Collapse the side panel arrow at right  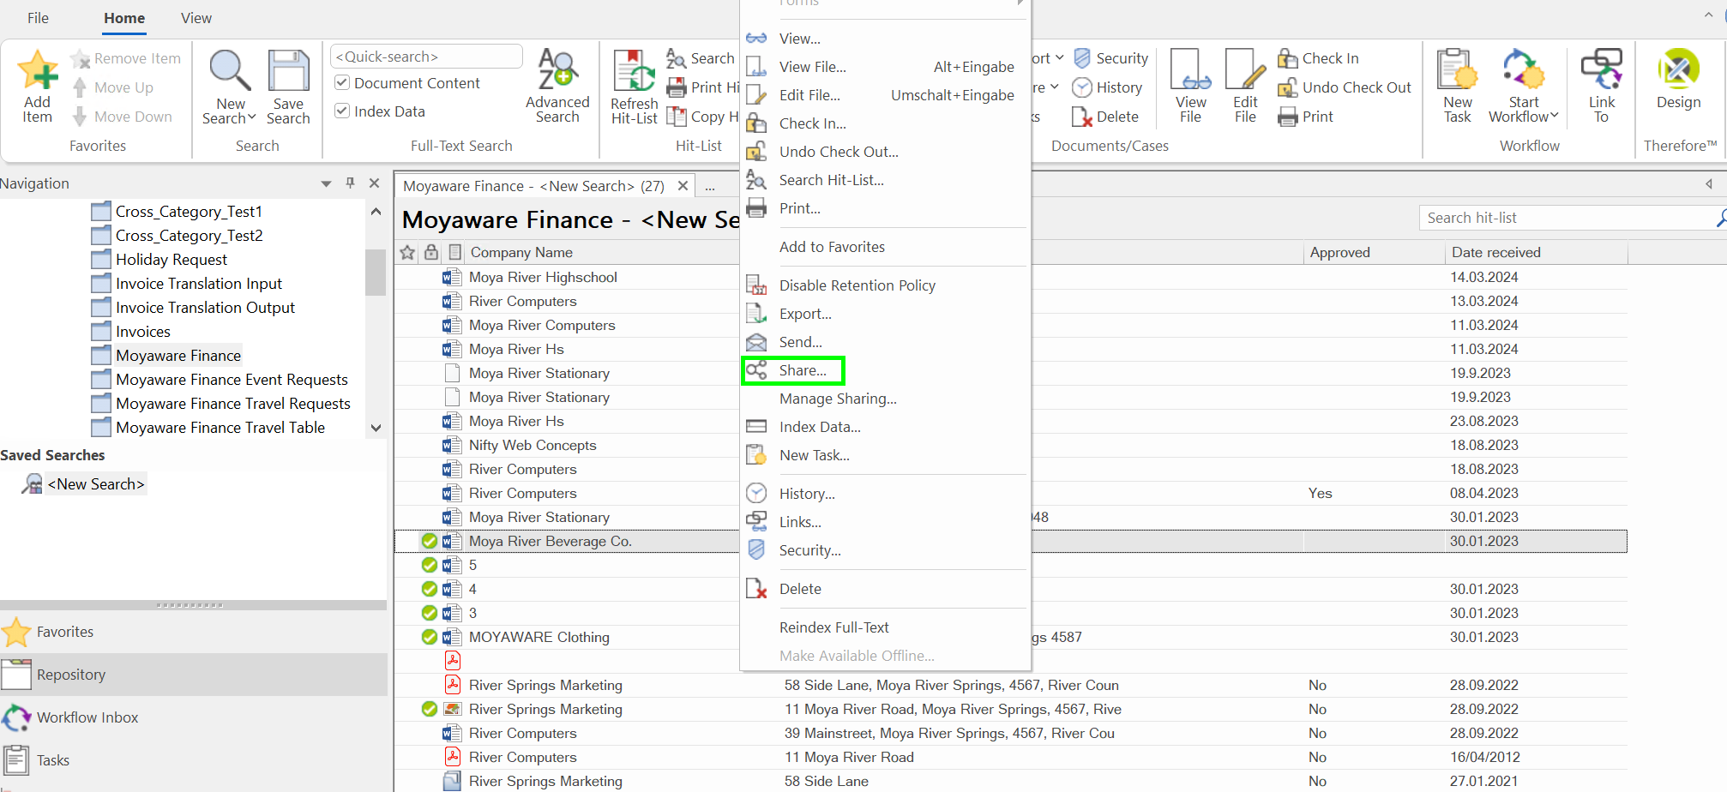[x=1708, y=183]
